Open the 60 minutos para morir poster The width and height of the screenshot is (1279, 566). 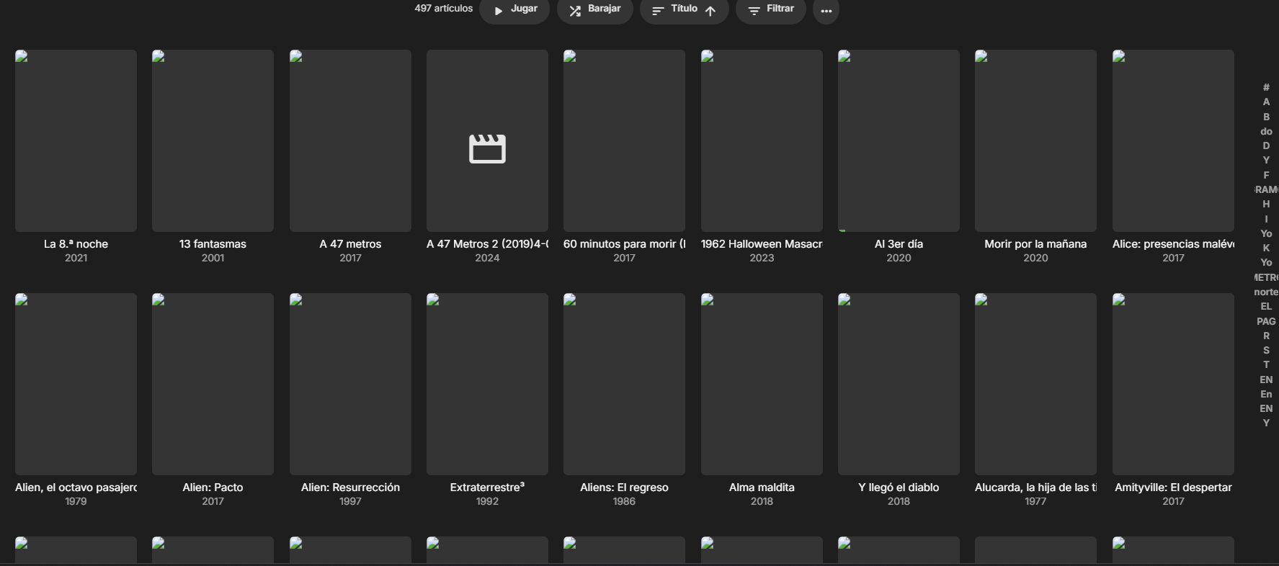(624, 140)
